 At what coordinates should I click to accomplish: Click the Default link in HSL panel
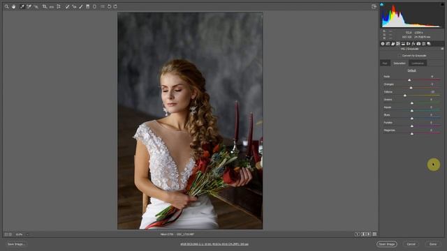tap(411, 70)
